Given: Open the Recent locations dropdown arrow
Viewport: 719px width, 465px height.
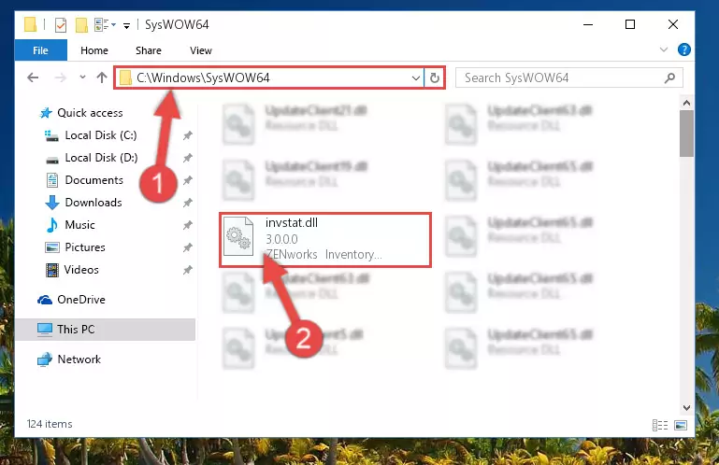Looking at the screenshot, I should click(x=82, y=77).
